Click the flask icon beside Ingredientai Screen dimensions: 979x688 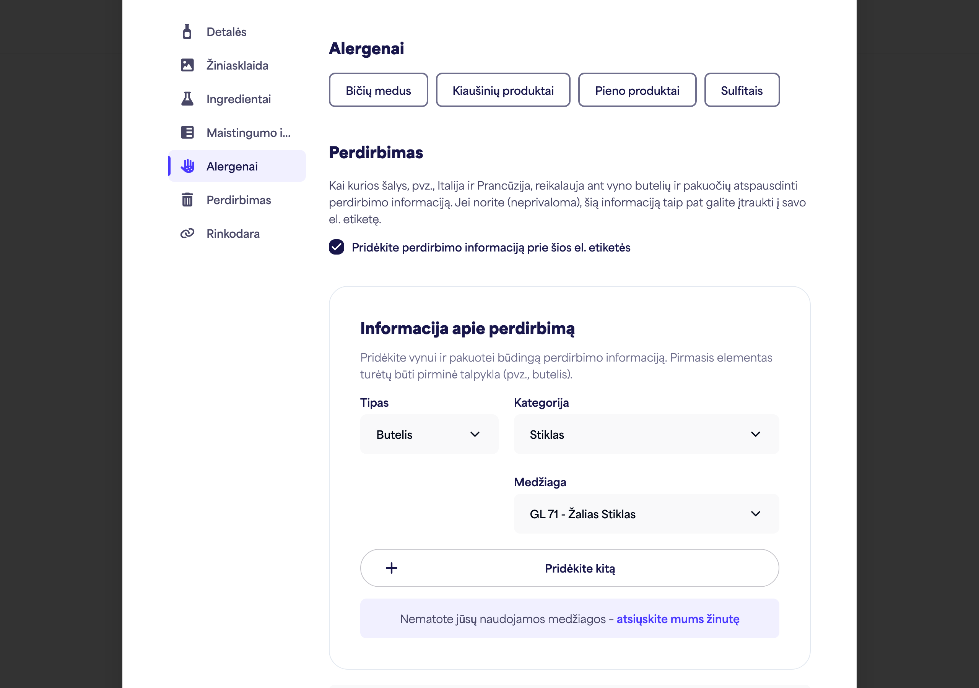click(x=187, y=99)
